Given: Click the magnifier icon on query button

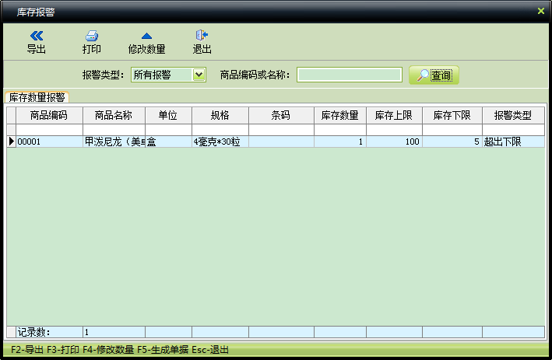Looking at the screenshot, I should tap(422, 75).
